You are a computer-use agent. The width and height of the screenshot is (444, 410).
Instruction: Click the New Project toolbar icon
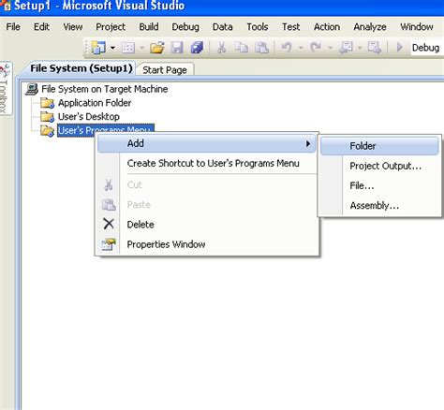pos(98,48)
